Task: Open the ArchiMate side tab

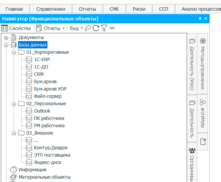Action: coord(203,114)
